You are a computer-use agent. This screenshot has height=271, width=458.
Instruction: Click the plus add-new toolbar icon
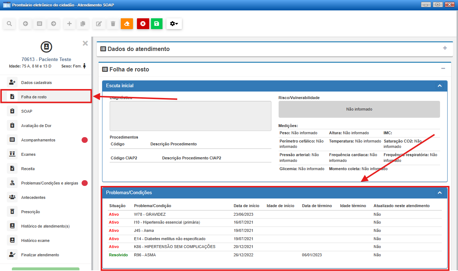(69, 24)
